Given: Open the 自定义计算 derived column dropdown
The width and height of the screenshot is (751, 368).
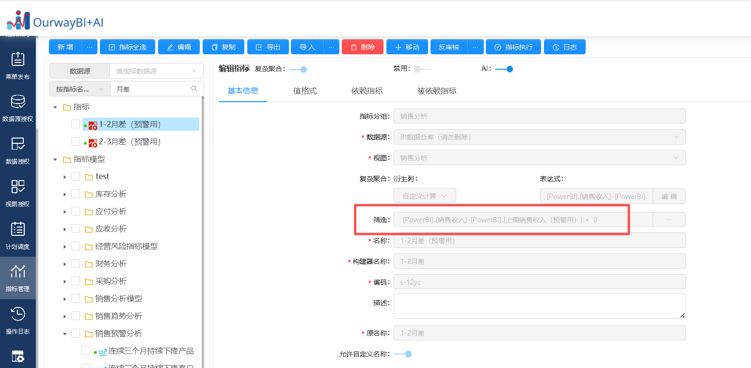Looking at the screenshot, I should [425, 196].
